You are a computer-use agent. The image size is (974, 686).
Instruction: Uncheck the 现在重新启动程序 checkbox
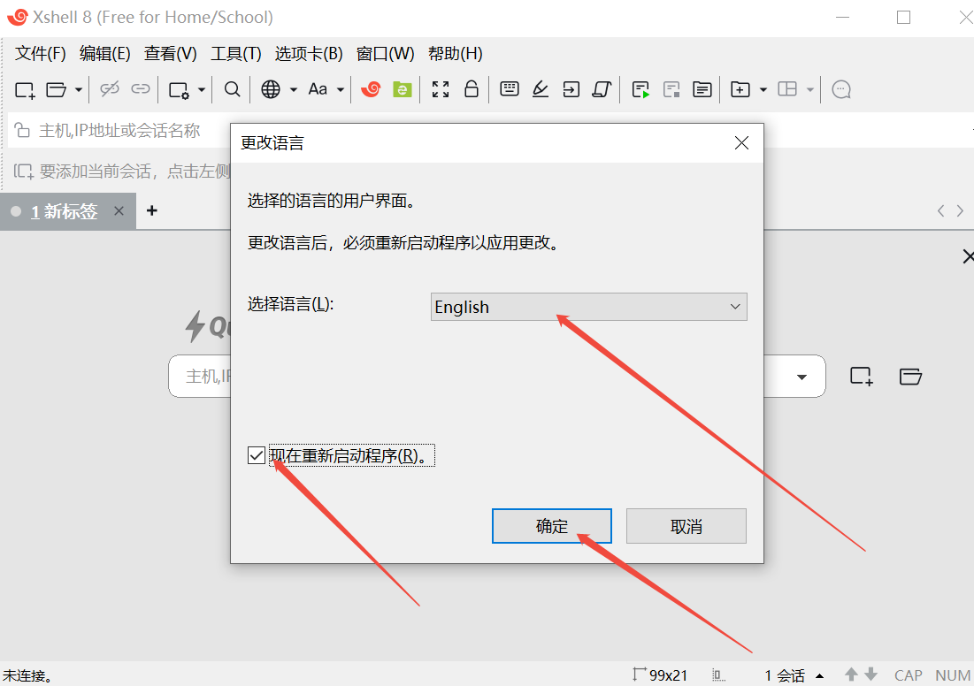click(x=257, y=456)
